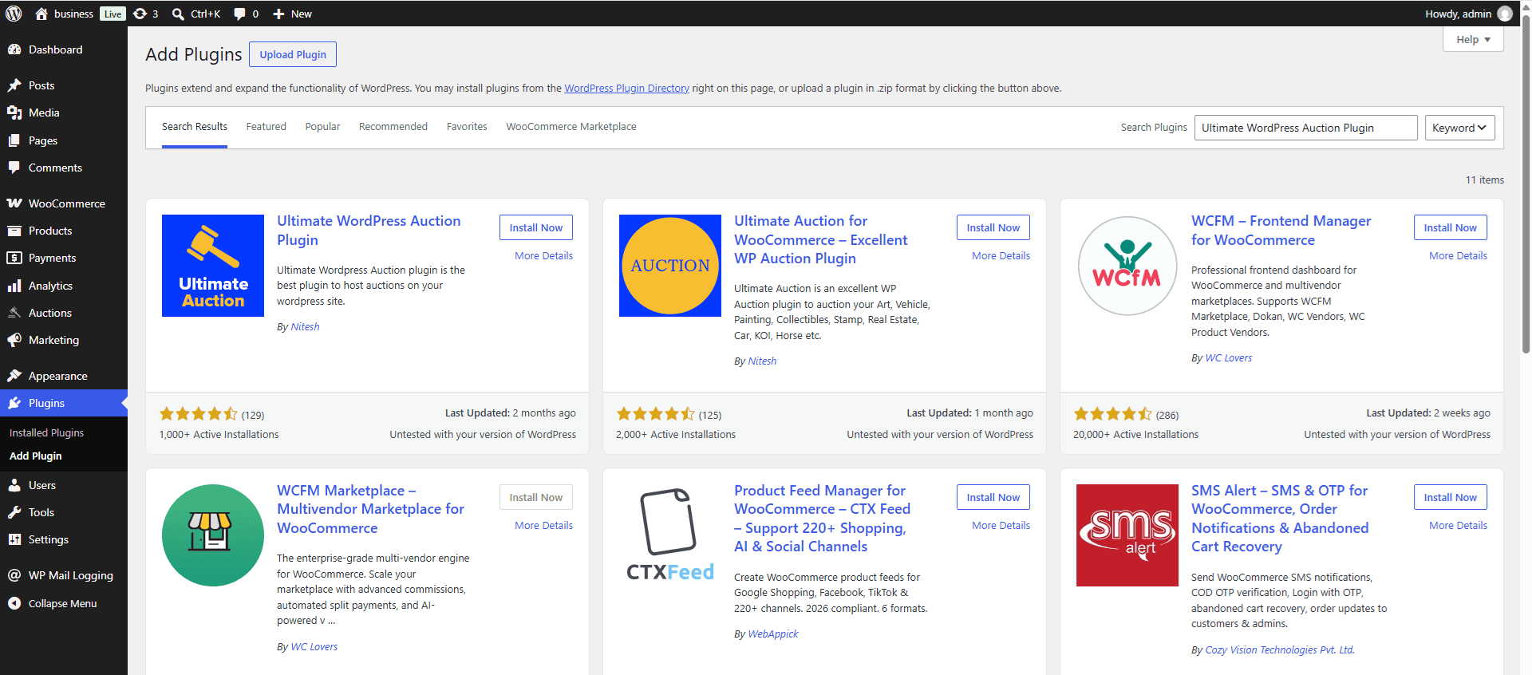Viewport: 1532px width, 675px height.
Task: Open Installed Plugins submenu item
Action: [x=46, y=432]
